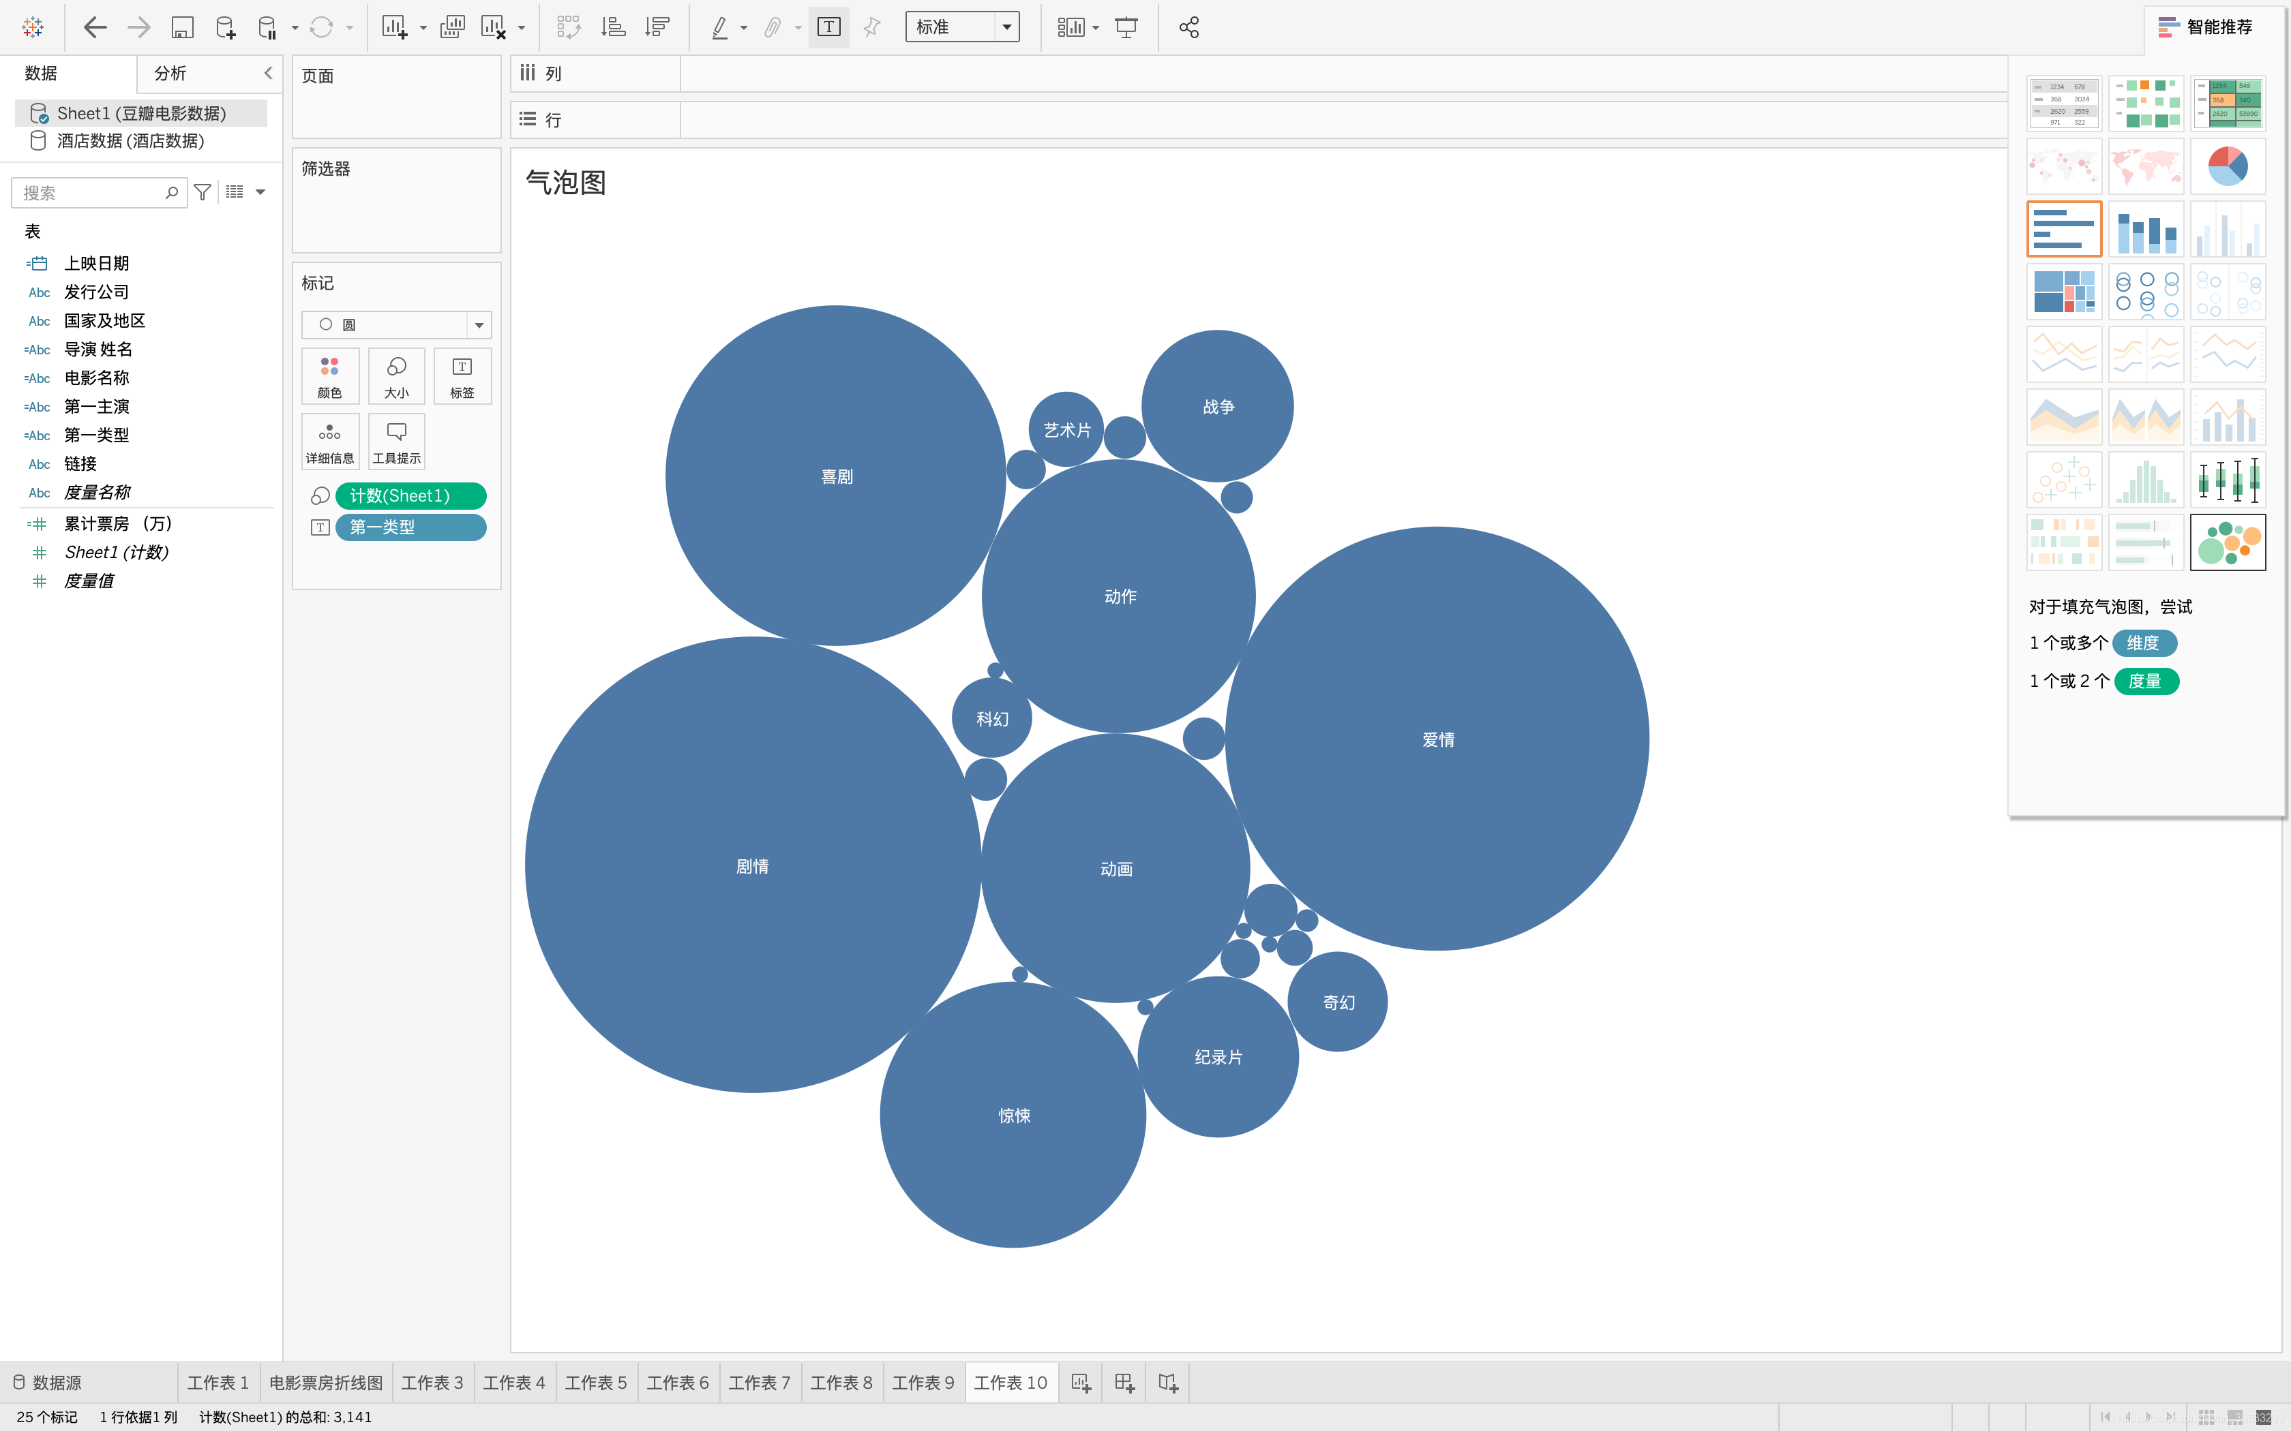Toggle show mark labels button
This screenshot has height=1431, width=2291.
coord(828,27)
